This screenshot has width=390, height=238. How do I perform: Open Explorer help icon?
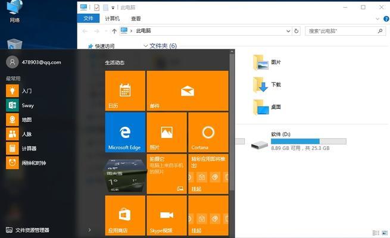click(386, 18)
